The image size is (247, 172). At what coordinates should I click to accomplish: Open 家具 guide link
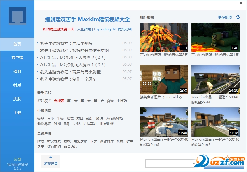click(80, 119)
